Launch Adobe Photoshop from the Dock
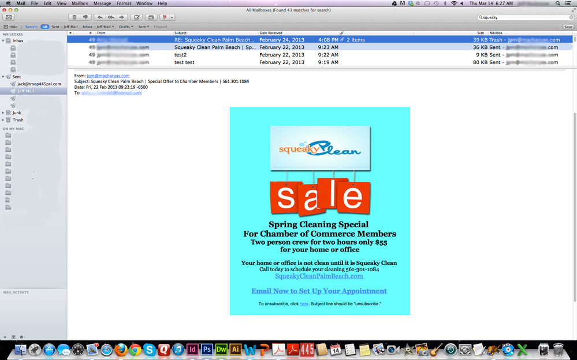The image size is (577, 360). point(207,350)
